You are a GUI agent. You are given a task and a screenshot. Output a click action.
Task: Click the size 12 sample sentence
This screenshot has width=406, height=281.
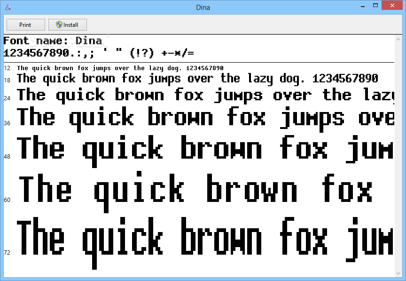tap(120, 68)
